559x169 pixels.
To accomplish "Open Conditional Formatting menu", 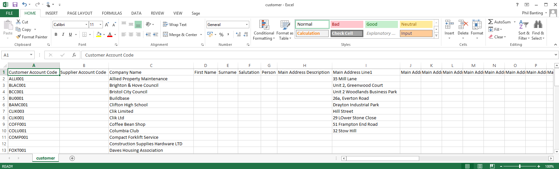I will coord(264,31).
